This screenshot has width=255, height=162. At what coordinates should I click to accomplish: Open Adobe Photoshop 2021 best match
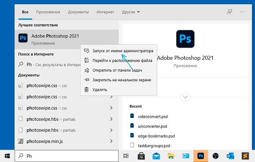pos(67,39)
